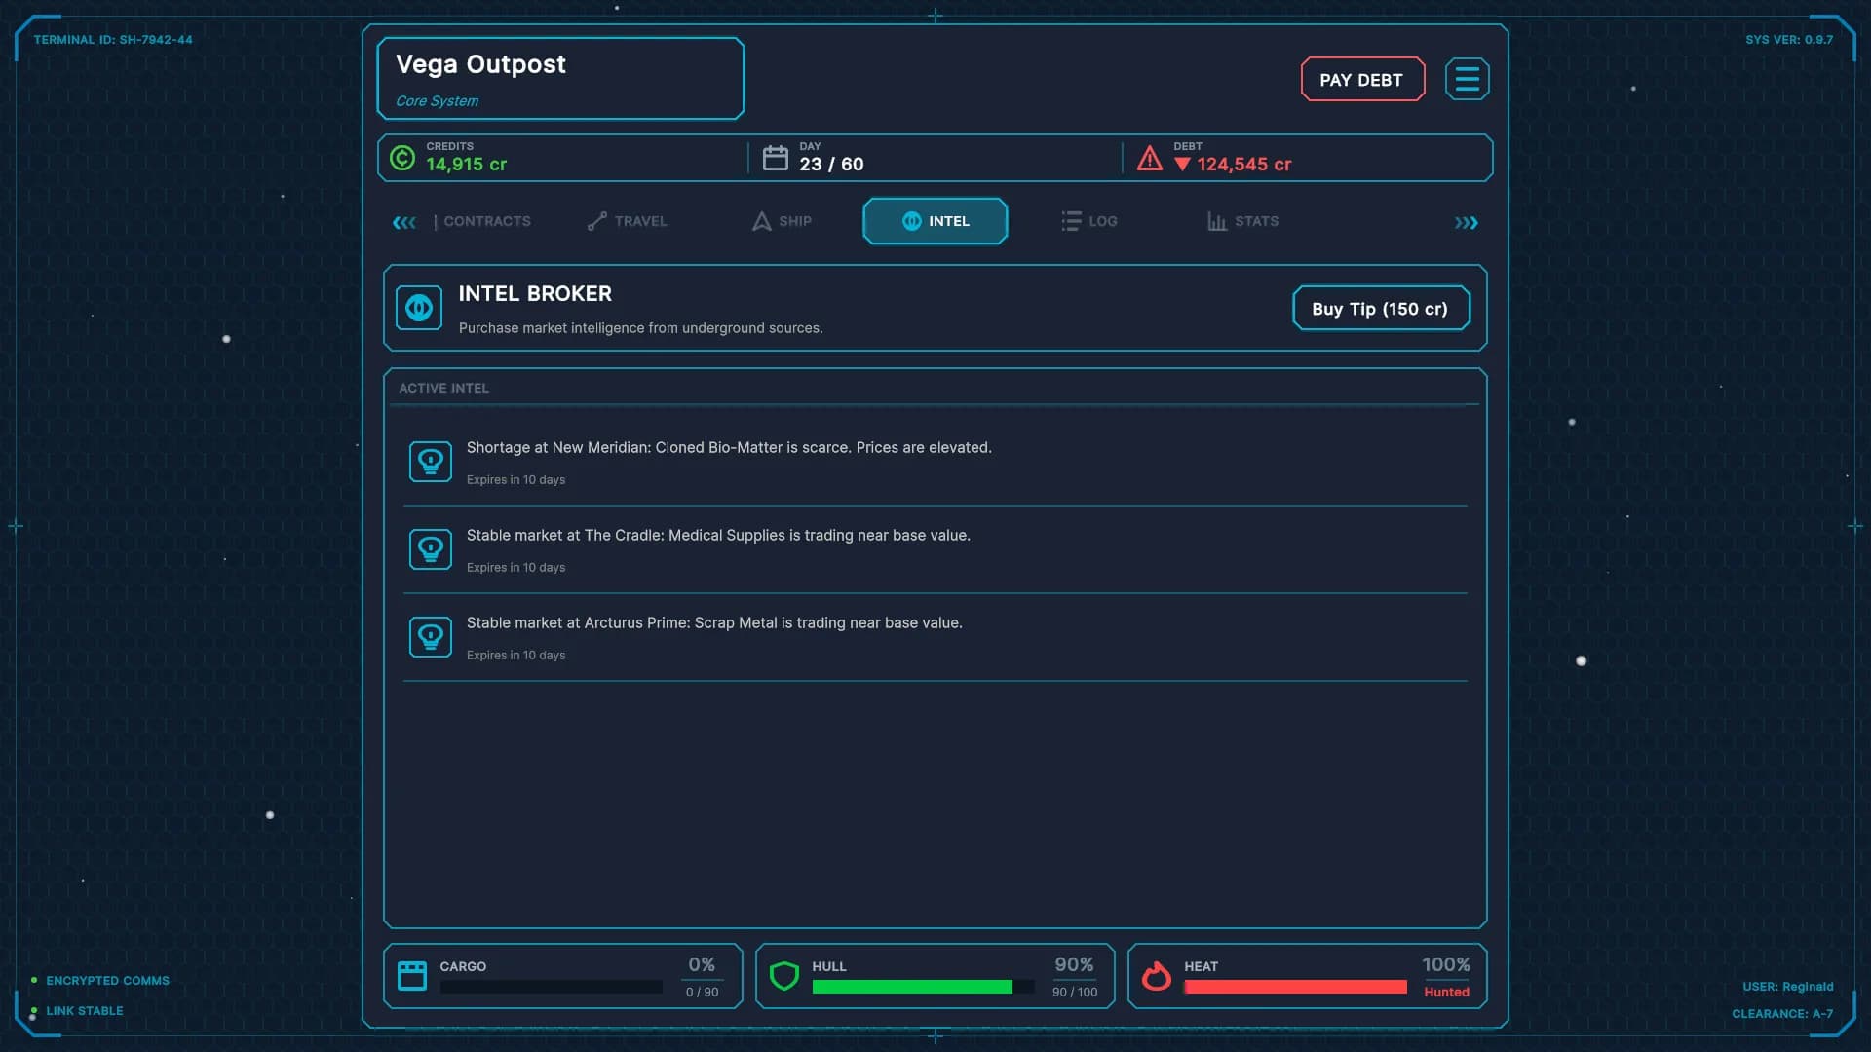The width and height of the screenshot is (1871, 1052).
Task: Click the red debt warning triangle icon
Action: pyautogui.click(x=1150, y=158)
